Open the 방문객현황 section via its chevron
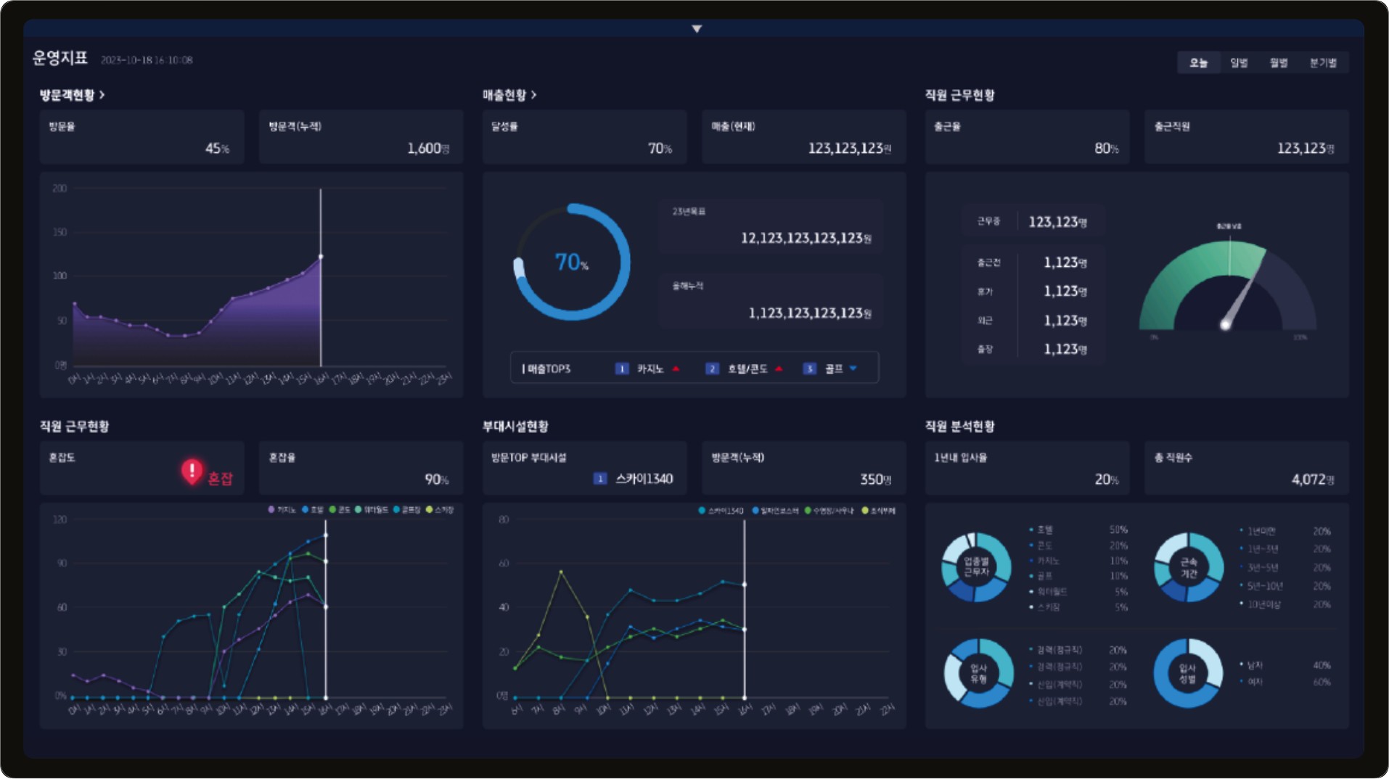 coord(102,95)
